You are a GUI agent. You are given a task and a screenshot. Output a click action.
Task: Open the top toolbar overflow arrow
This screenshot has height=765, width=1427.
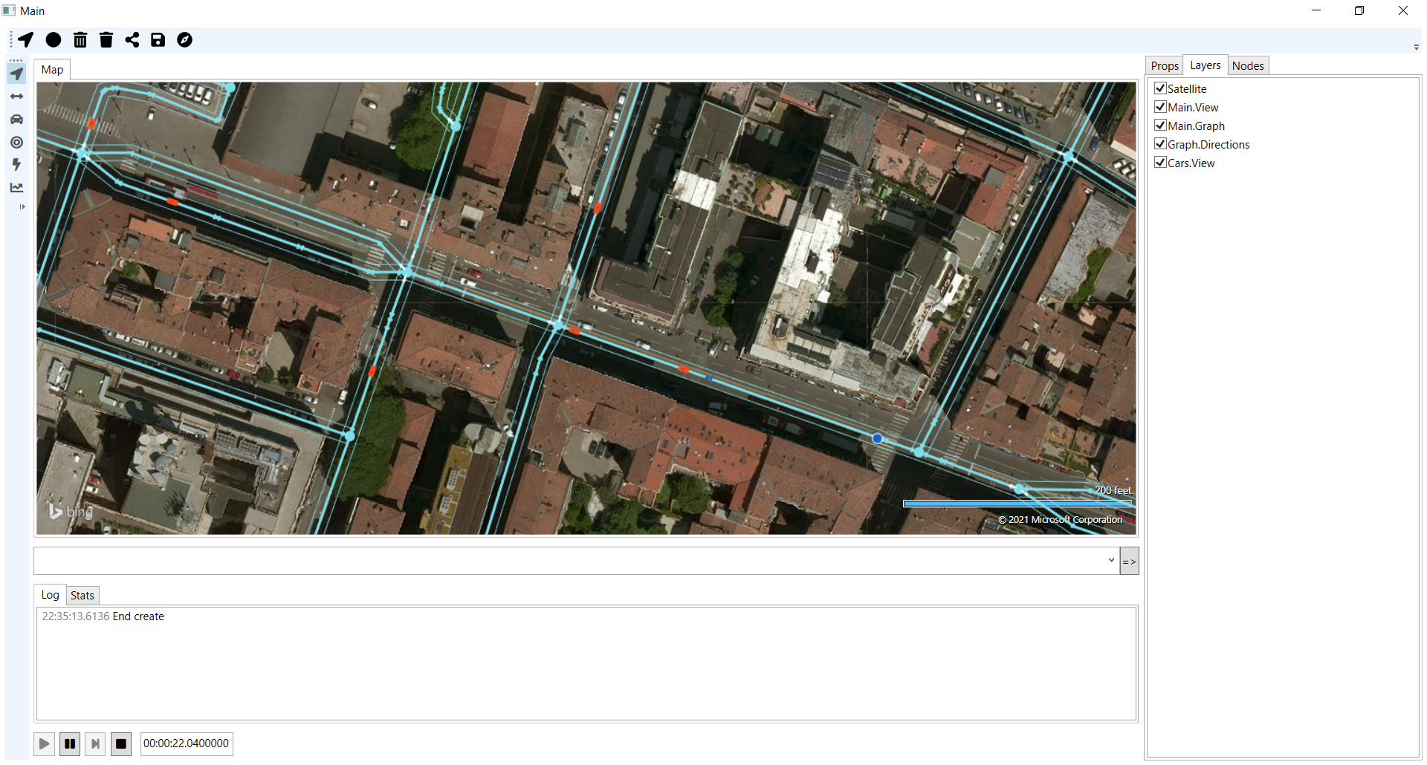point(1416,48)
